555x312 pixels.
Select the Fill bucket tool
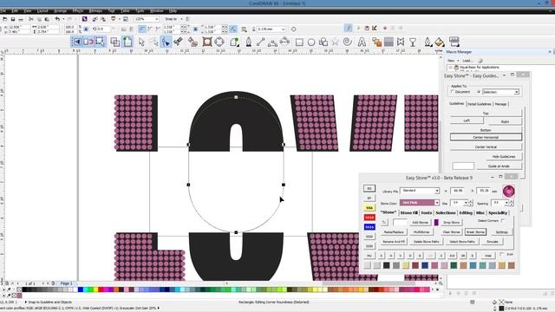coord(440,42)
